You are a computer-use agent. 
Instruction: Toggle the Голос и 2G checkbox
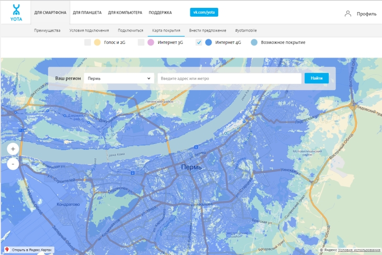[87, 42]
